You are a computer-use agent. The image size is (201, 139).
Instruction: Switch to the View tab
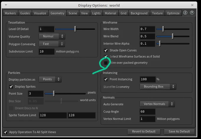coord(84,13)
